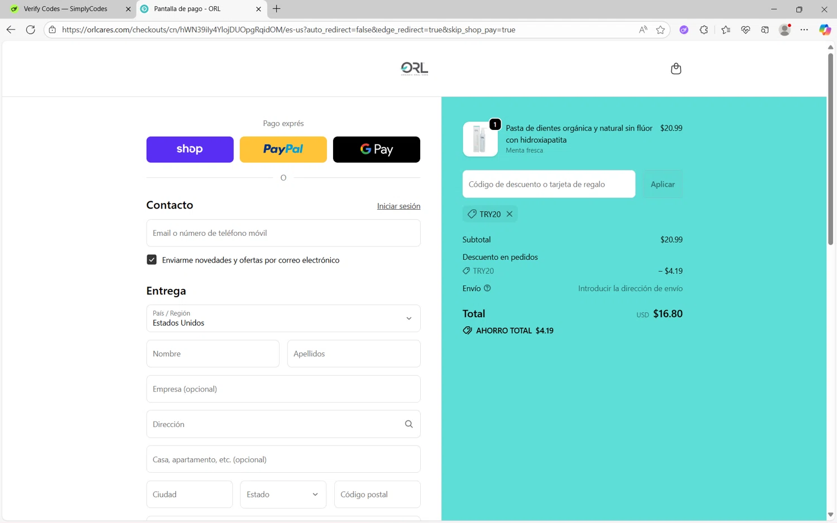
Task: Click Aplicar discount button
Action: pyautogui.click(x=662, y=184)
